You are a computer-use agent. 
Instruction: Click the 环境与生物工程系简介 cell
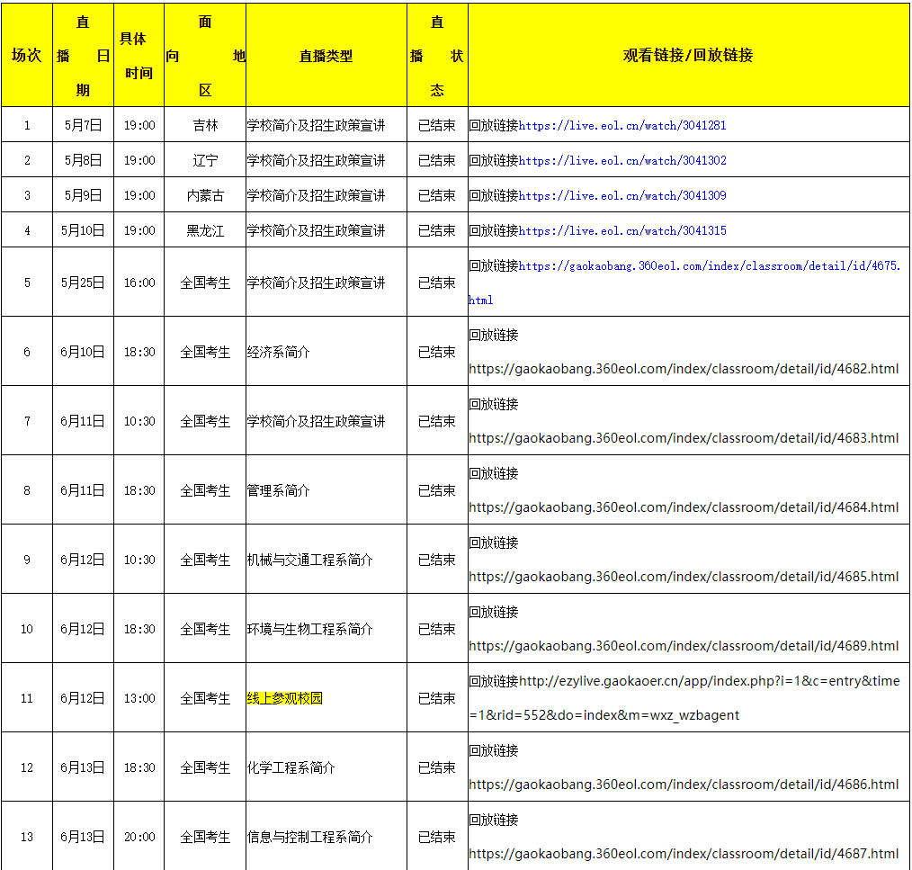[x=309, y=629]
